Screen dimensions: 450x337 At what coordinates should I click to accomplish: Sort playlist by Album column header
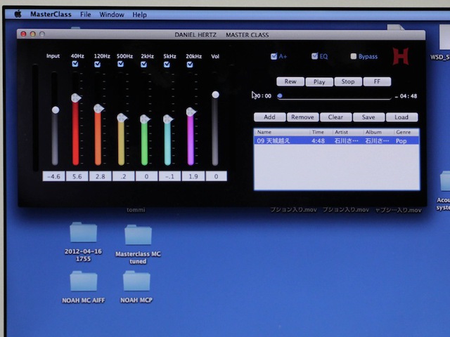378,132
